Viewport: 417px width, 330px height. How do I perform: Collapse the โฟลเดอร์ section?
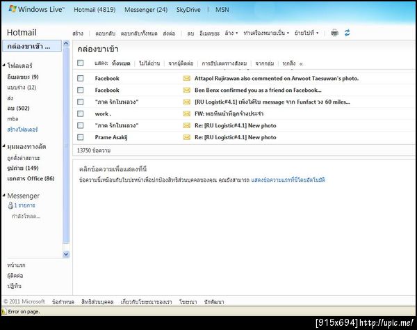tap(4, 65)
